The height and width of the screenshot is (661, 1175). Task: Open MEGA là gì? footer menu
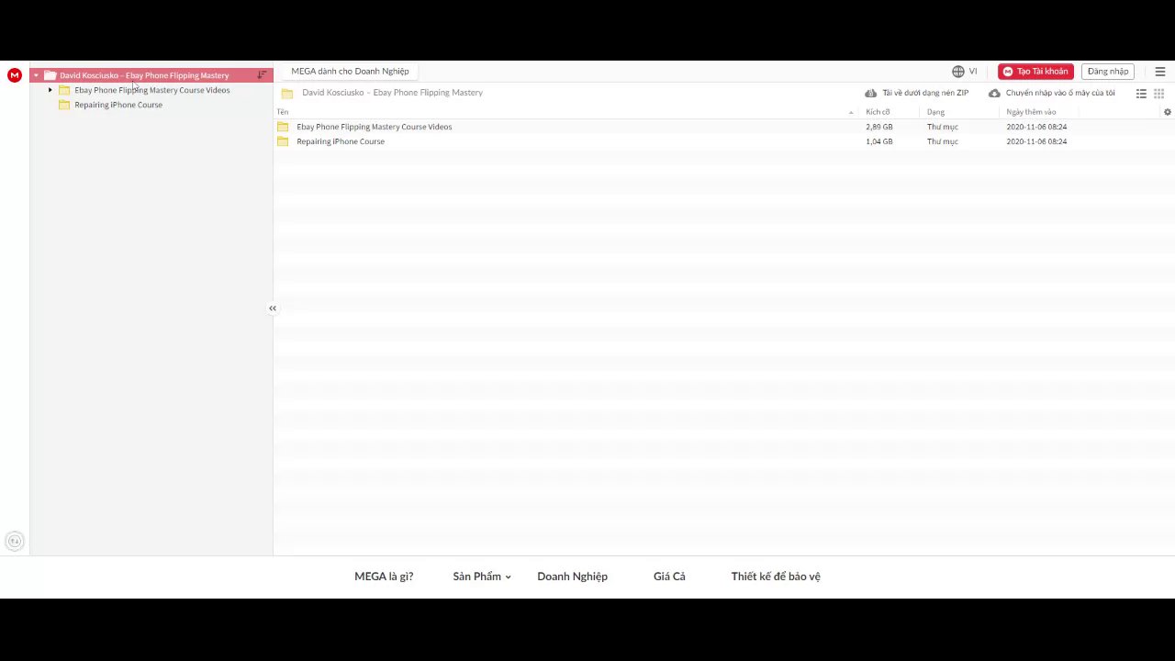click(x=384, y=577)
